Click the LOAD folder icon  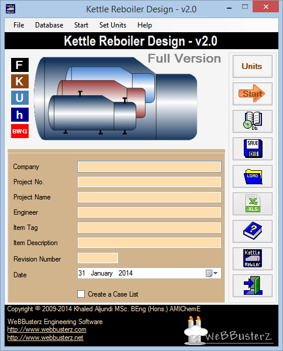(253, 177)
